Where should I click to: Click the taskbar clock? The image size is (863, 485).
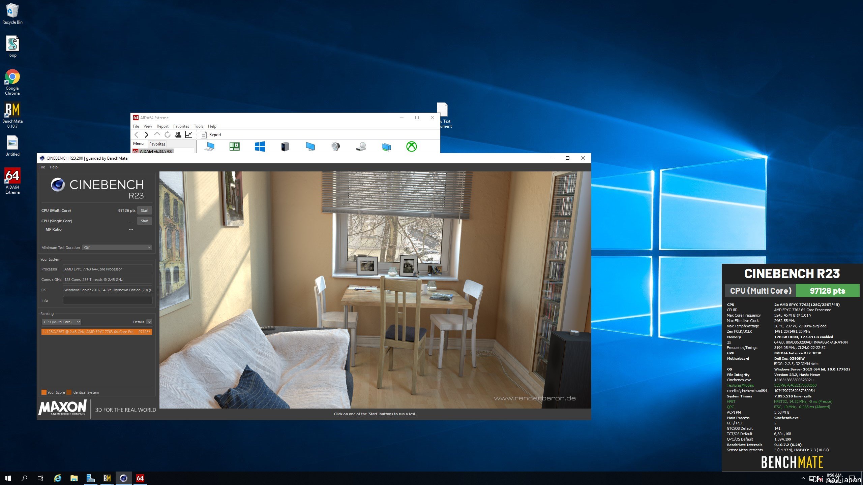click(x=835, y=478)
